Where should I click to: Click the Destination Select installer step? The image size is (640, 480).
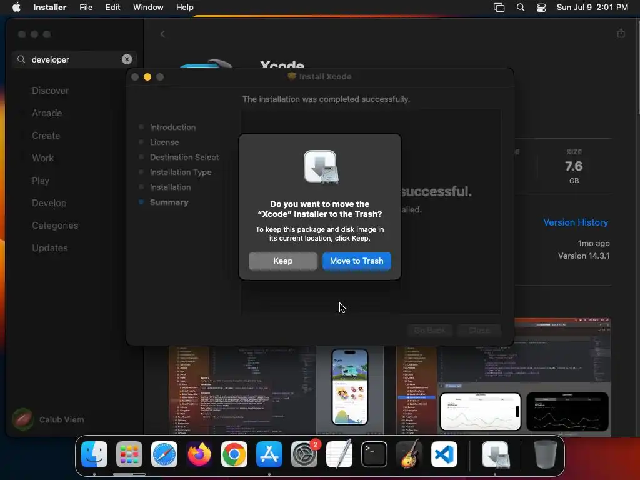click(x=184, y=157)
